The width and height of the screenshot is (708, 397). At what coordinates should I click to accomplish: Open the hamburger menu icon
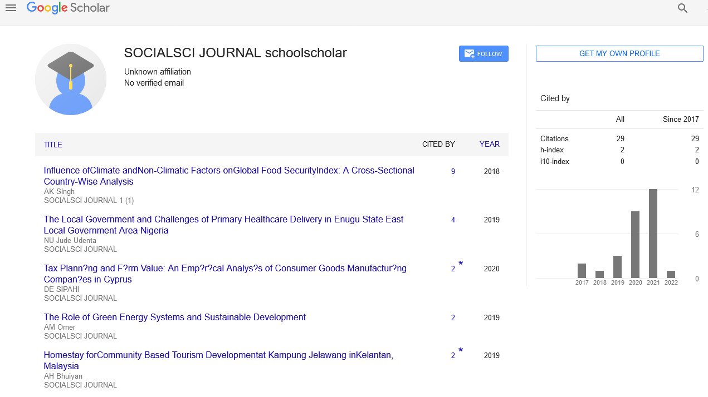(x=11, y=8)
